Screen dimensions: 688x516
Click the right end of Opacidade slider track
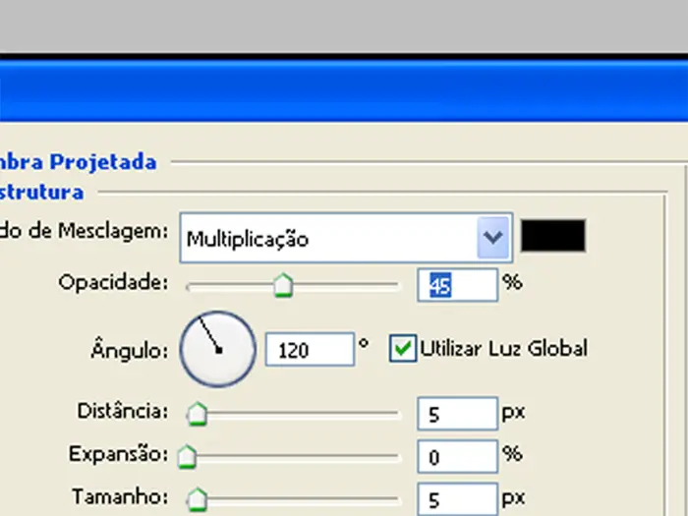396,286
